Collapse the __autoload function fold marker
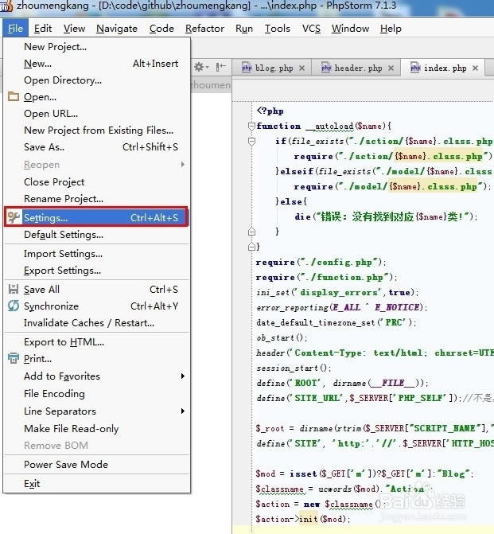This screenshot has height=534, width=494. click(251, 127)
